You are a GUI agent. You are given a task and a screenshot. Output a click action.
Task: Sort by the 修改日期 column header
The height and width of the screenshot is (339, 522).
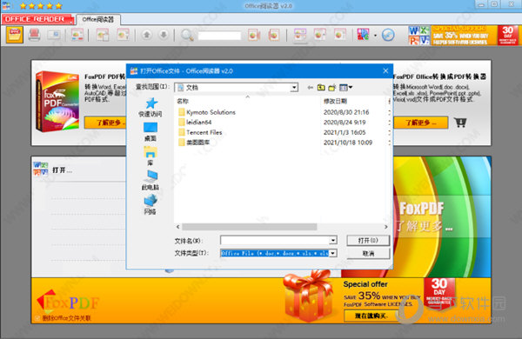click(x=335, y=101)
